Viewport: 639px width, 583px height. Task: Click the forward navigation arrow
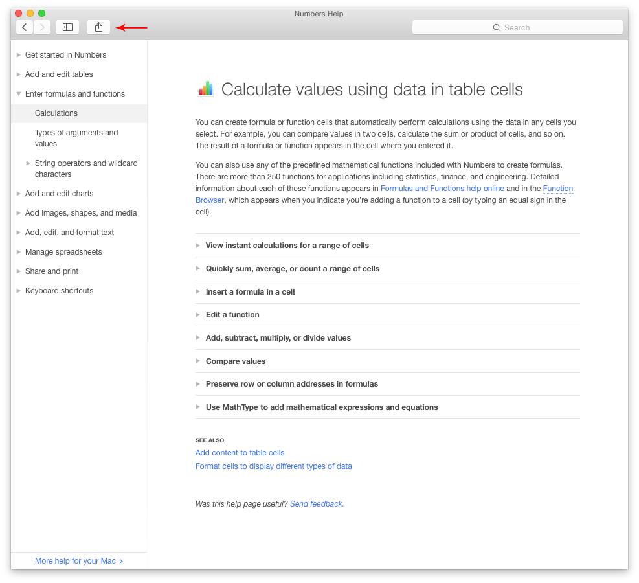coord(42,27)
